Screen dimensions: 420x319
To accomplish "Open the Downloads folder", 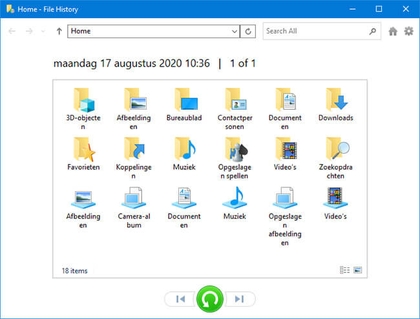I will coord(335,105).
